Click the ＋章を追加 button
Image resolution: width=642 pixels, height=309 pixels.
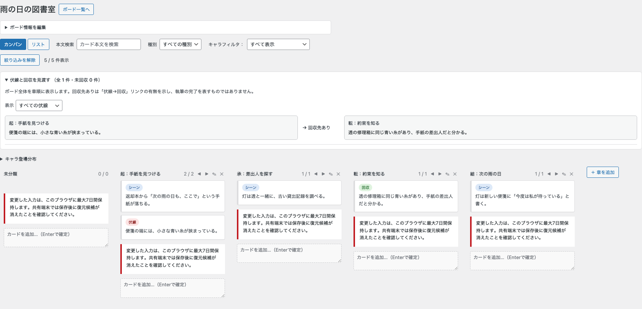[603, 172]
